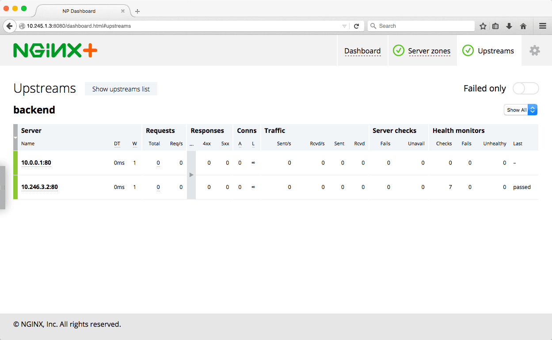Open the Show All dropdown for backend
552x340 pixels.
point(521,110)
